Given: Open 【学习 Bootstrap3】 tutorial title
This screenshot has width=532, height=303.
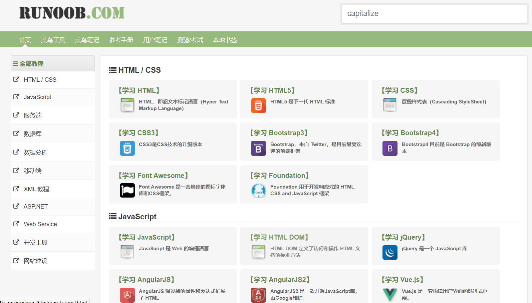Looking at the screenshot, I should [x=279, y=133].
